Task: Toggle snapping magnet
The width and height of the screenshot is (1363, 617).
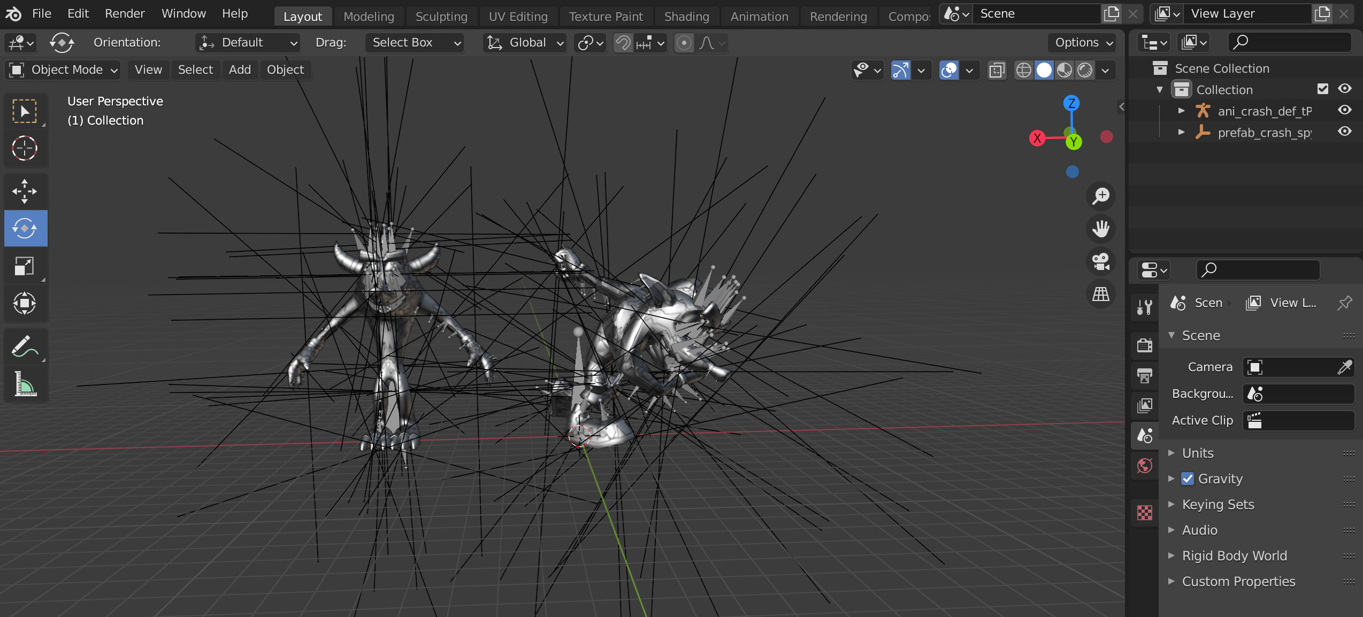Action: pyautogui.click(x=623, y=43)
